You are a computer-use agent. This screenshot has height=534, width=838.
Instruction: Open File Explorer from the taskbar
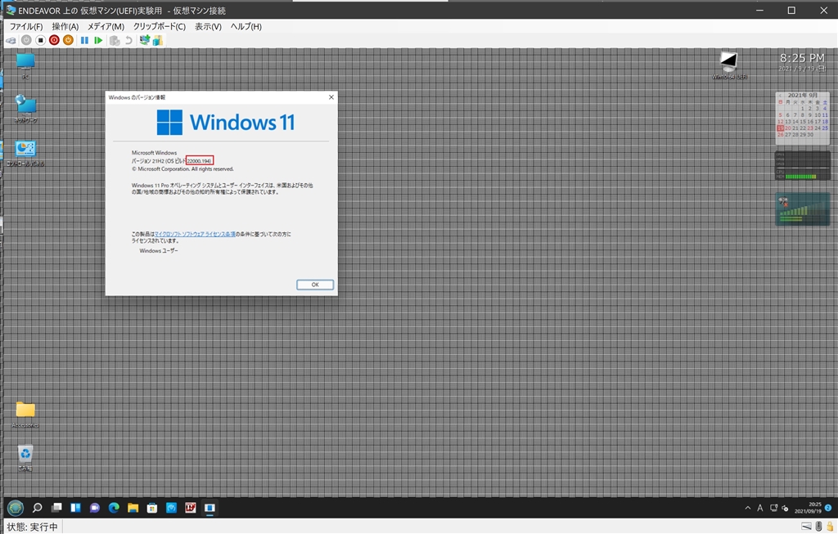point(133,507)
